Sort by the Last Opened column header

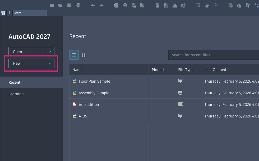[230, 70]
